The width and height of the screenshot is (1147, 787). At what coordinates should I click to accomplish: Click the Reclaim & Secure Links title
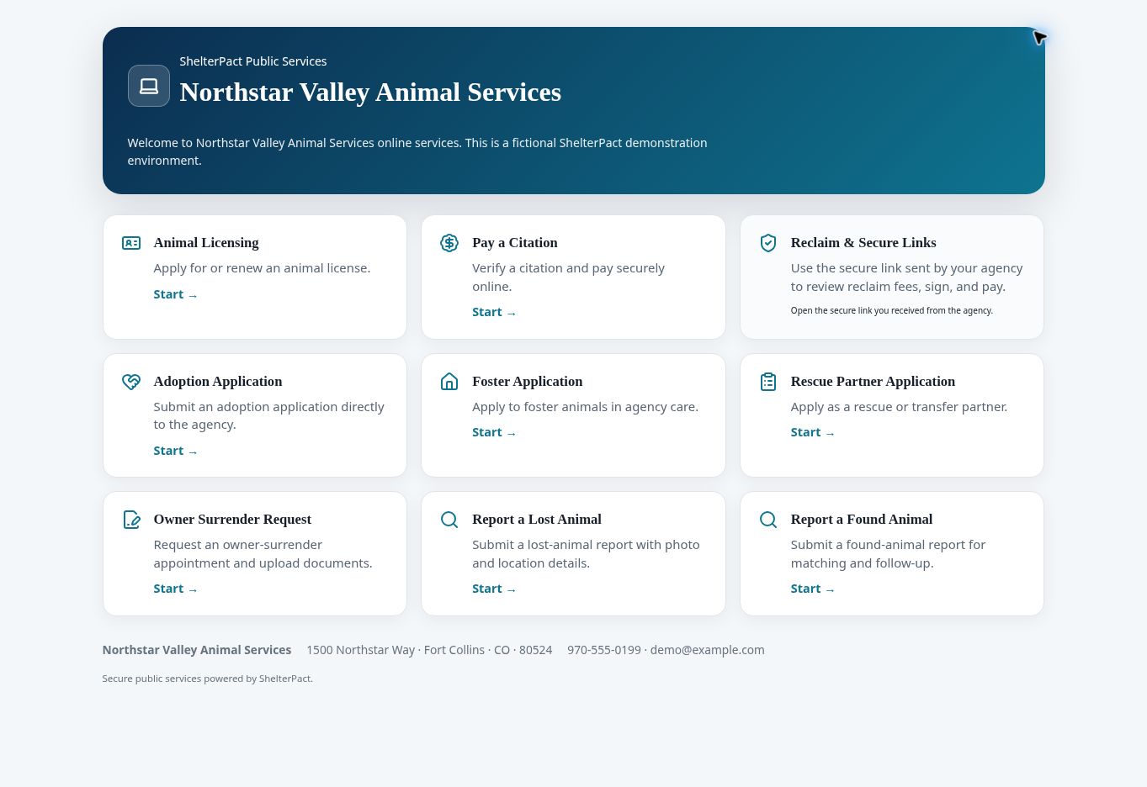point(863,243)
